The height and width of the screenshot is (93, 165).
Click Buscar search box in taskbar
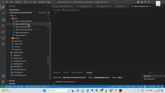[59, 90]
